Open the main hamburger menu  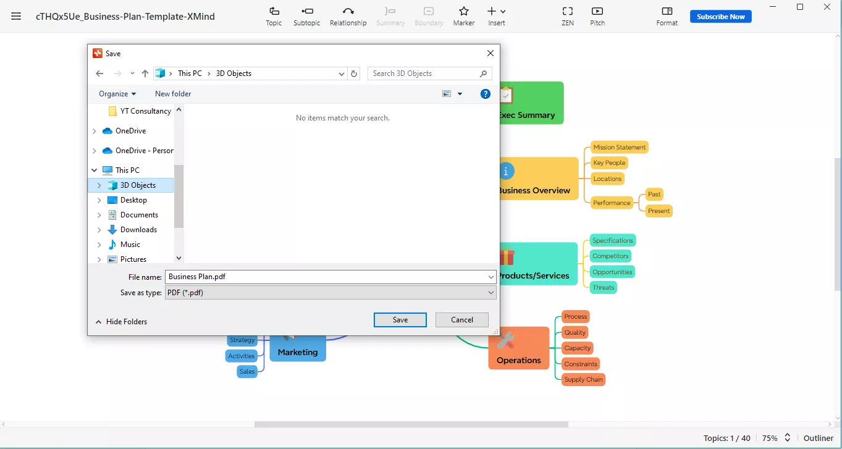(16, 17)
